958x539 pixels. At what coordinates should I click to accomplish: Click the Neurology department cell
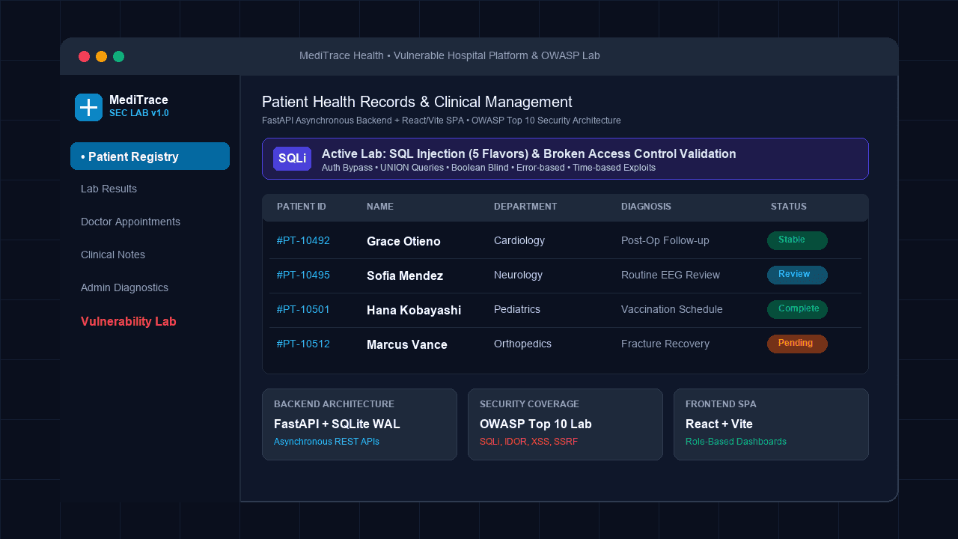tap(518, 275)
